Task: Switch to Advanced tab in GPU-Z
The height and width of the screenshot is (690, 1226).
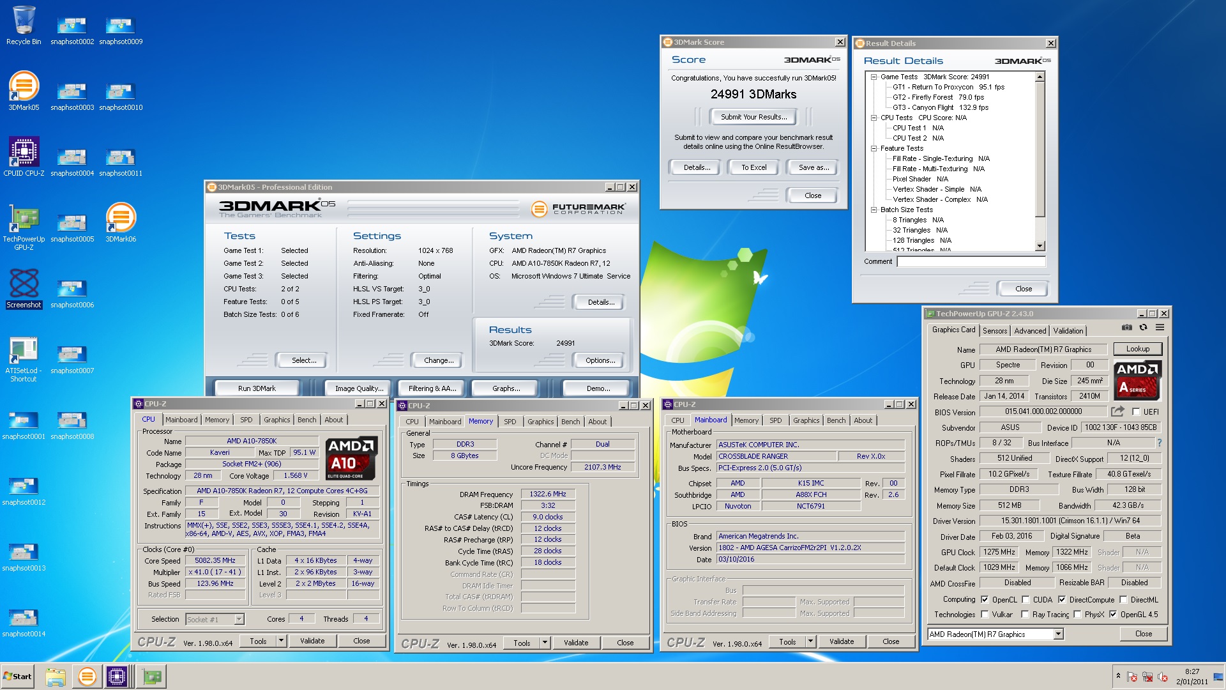Action: 1030,331
